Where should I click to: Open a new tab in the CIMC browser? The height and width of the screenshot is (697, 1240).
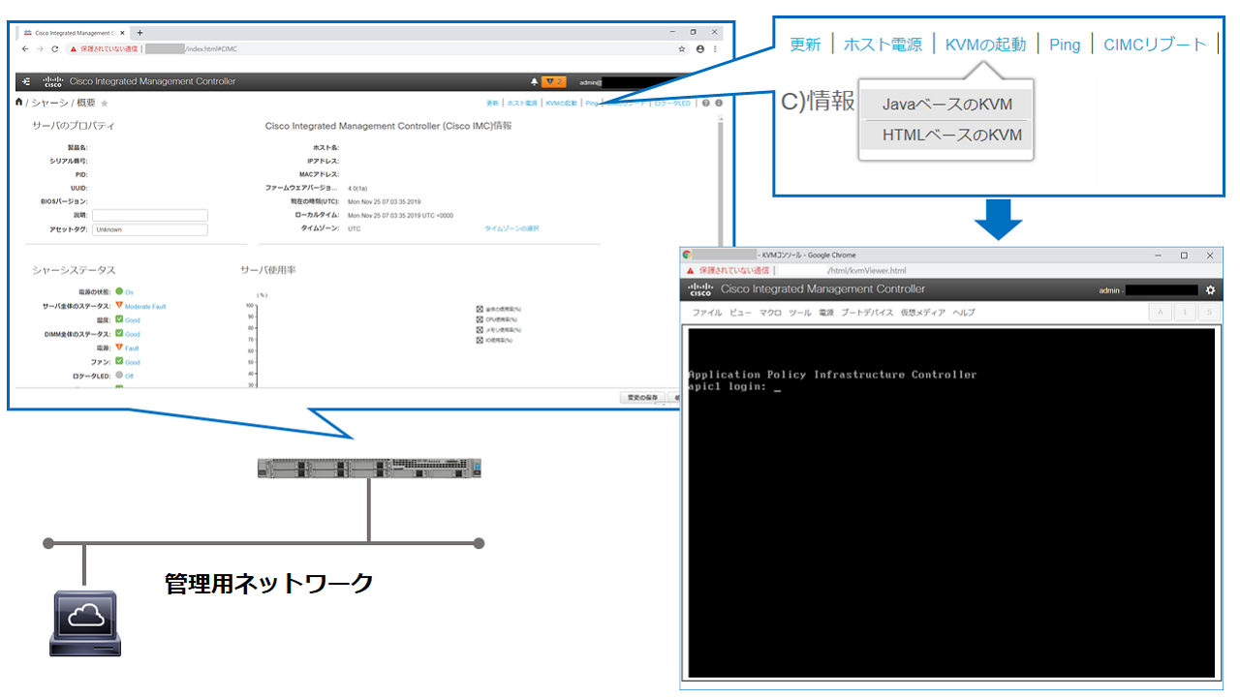click(139, 32)
